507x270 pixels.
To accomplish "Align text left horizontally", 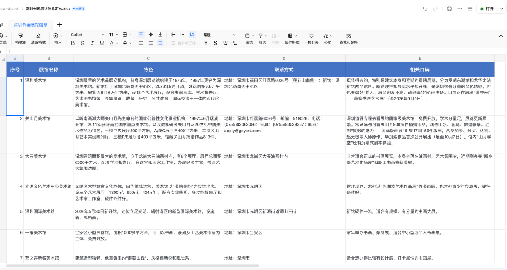I will tap(141, 43).
